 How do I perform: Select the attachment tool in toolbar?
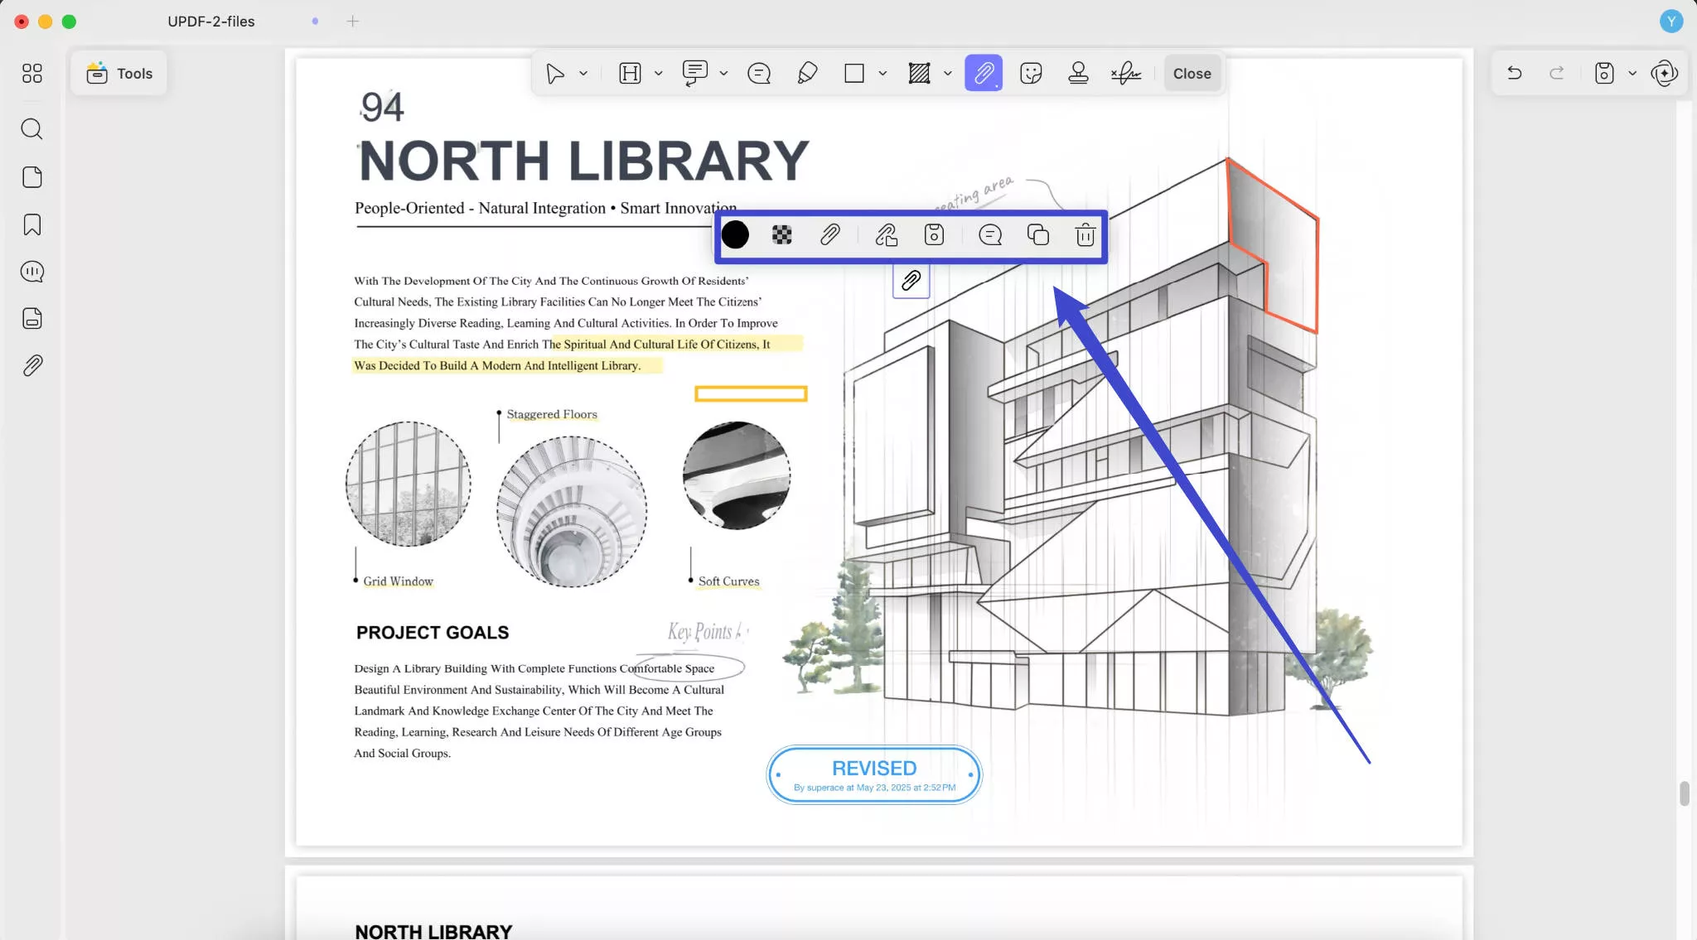pos(984,74)
